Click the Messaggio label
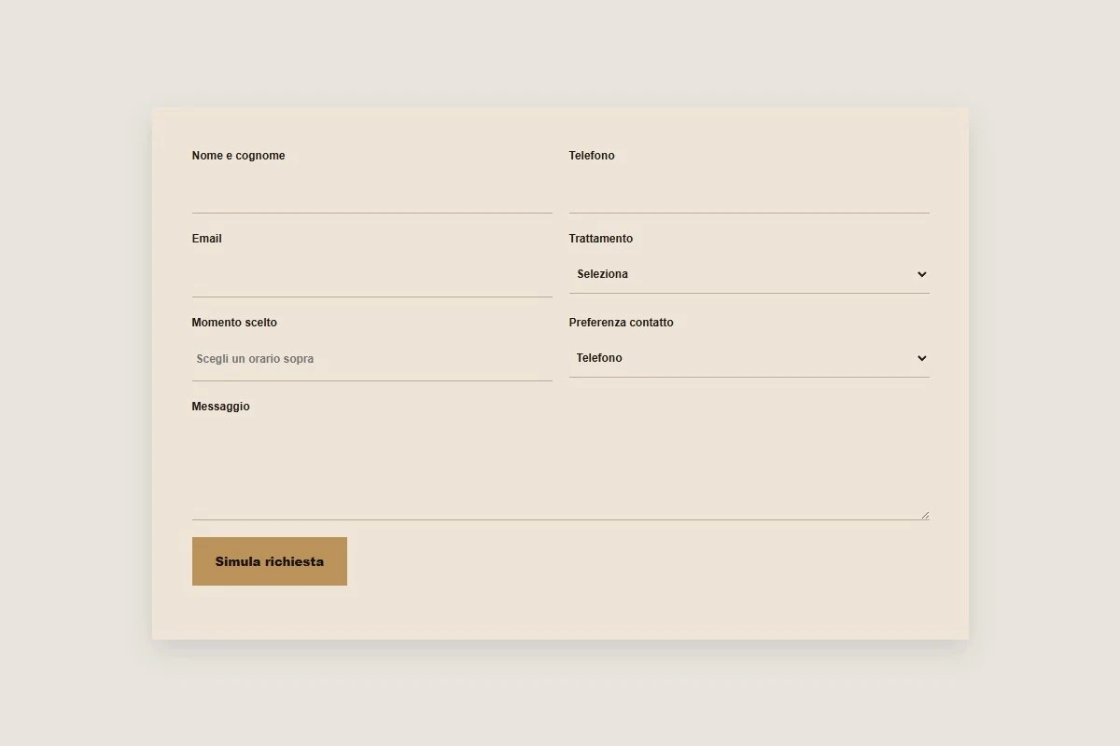The width and height of the screenshot is (1120, 746). coord(220,407)
